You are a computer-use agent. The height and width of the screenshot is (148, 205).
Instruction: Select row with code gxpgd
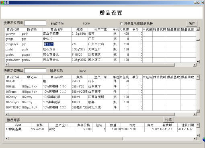101,39
